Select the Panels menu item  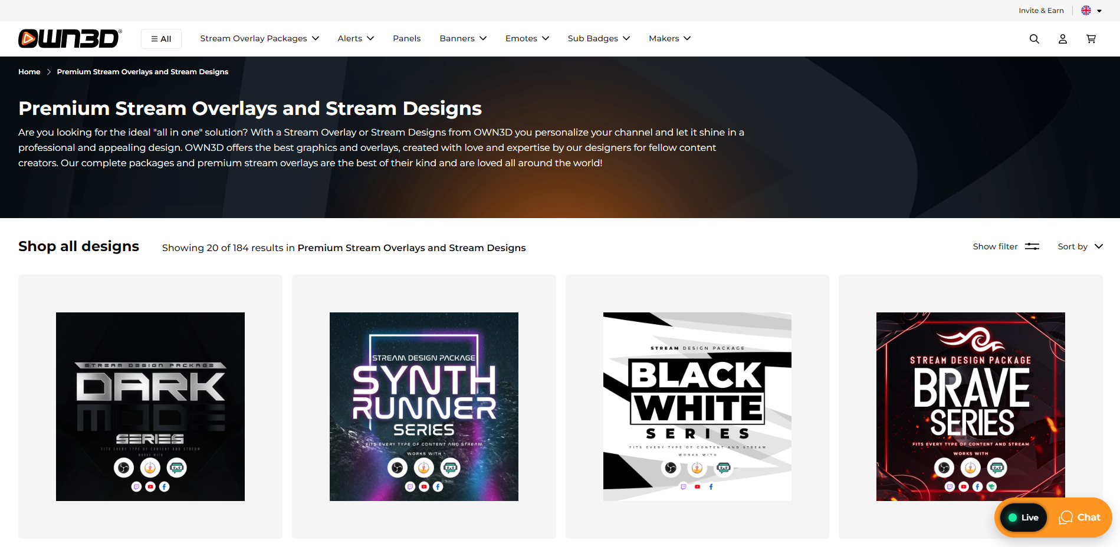(x=406, y=38)
